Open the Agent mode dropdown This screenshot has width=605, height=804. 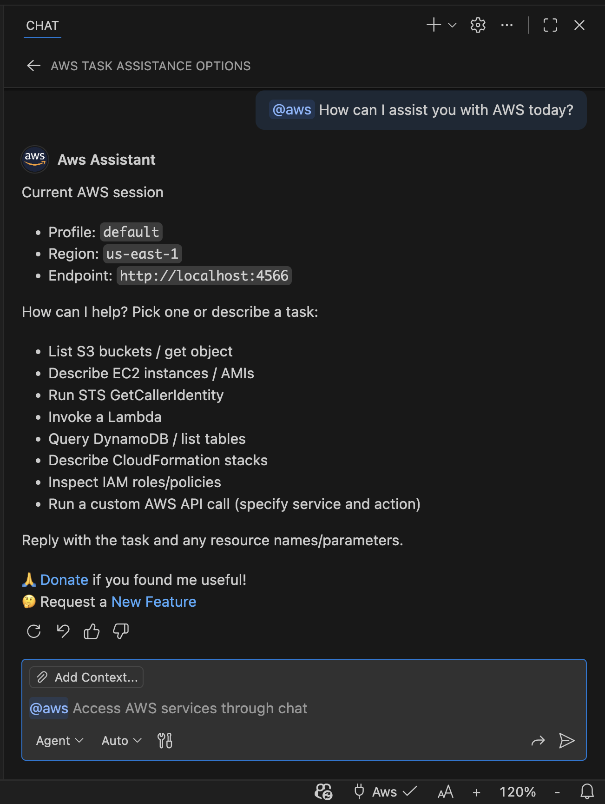coord(59,740)
